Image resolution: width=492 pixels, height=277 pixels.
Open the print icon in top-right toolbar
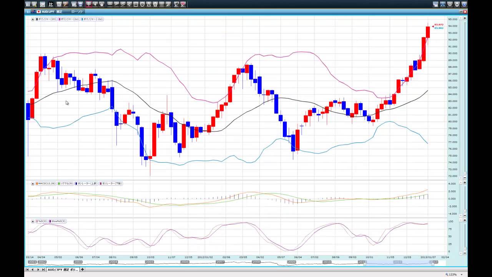click(457, 4)
